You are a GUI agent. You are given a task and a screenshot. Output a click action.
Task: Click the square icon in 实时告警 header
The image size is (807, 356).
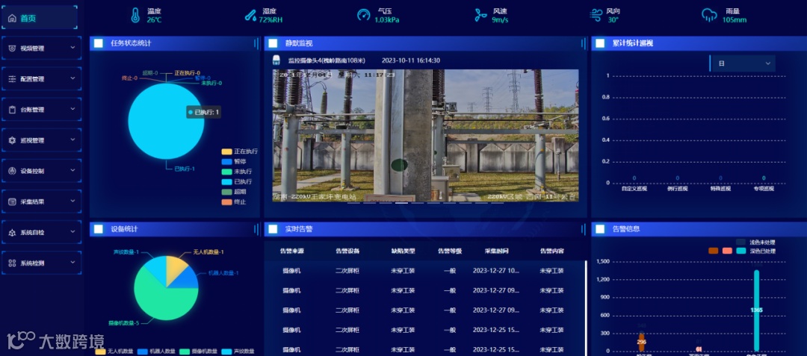[x=273, y=229]
